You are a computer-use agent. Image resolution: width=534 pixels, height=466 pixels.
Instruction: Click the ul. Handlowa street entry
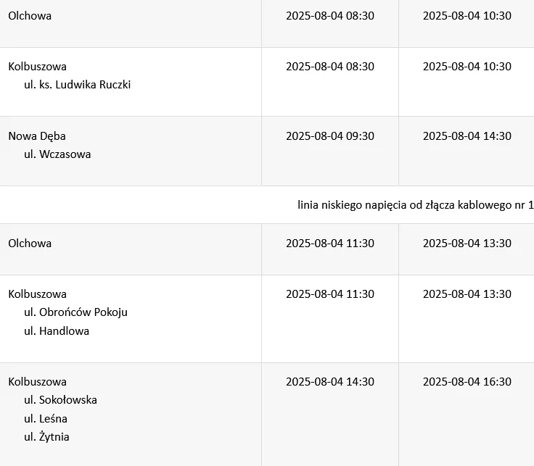[x=57, y=331]
